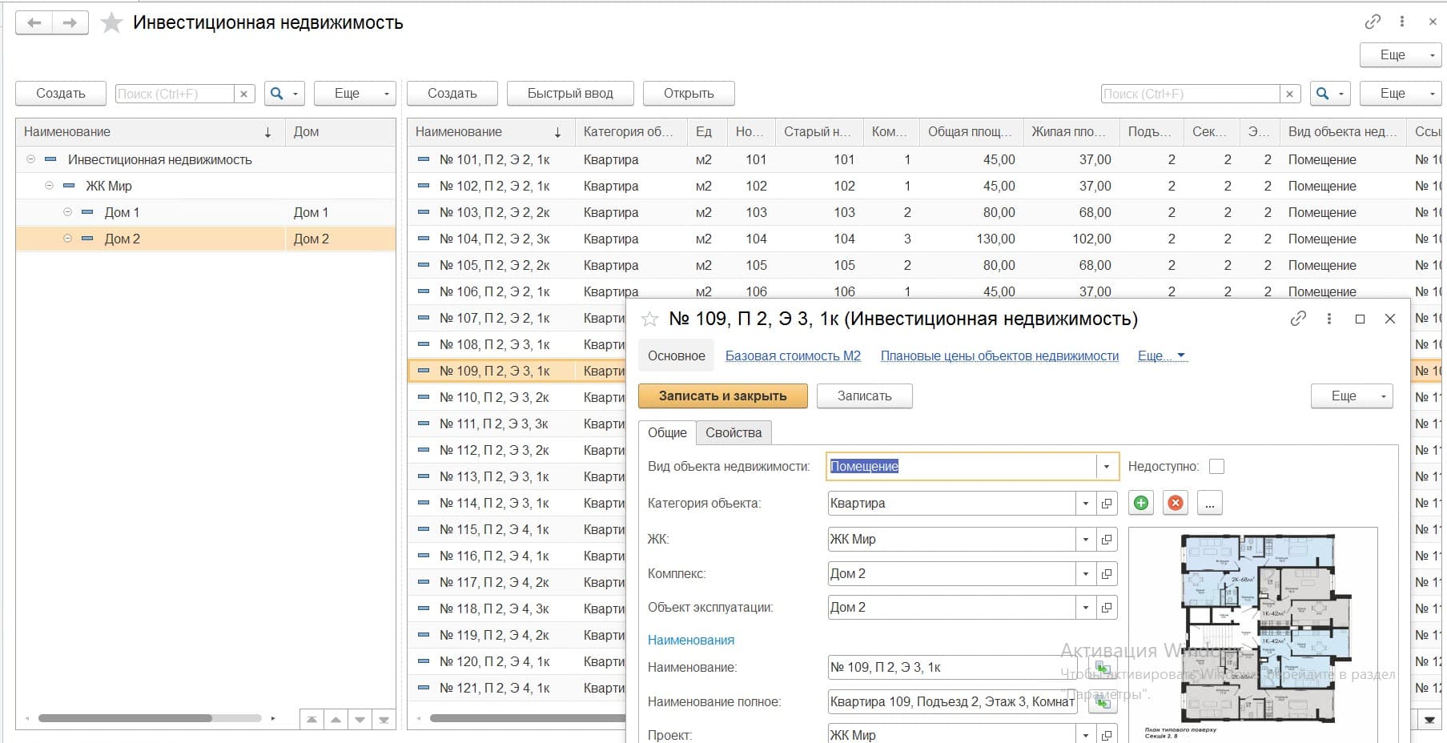
Task: Add main window to favorites star
Action: tap(111, 23)
